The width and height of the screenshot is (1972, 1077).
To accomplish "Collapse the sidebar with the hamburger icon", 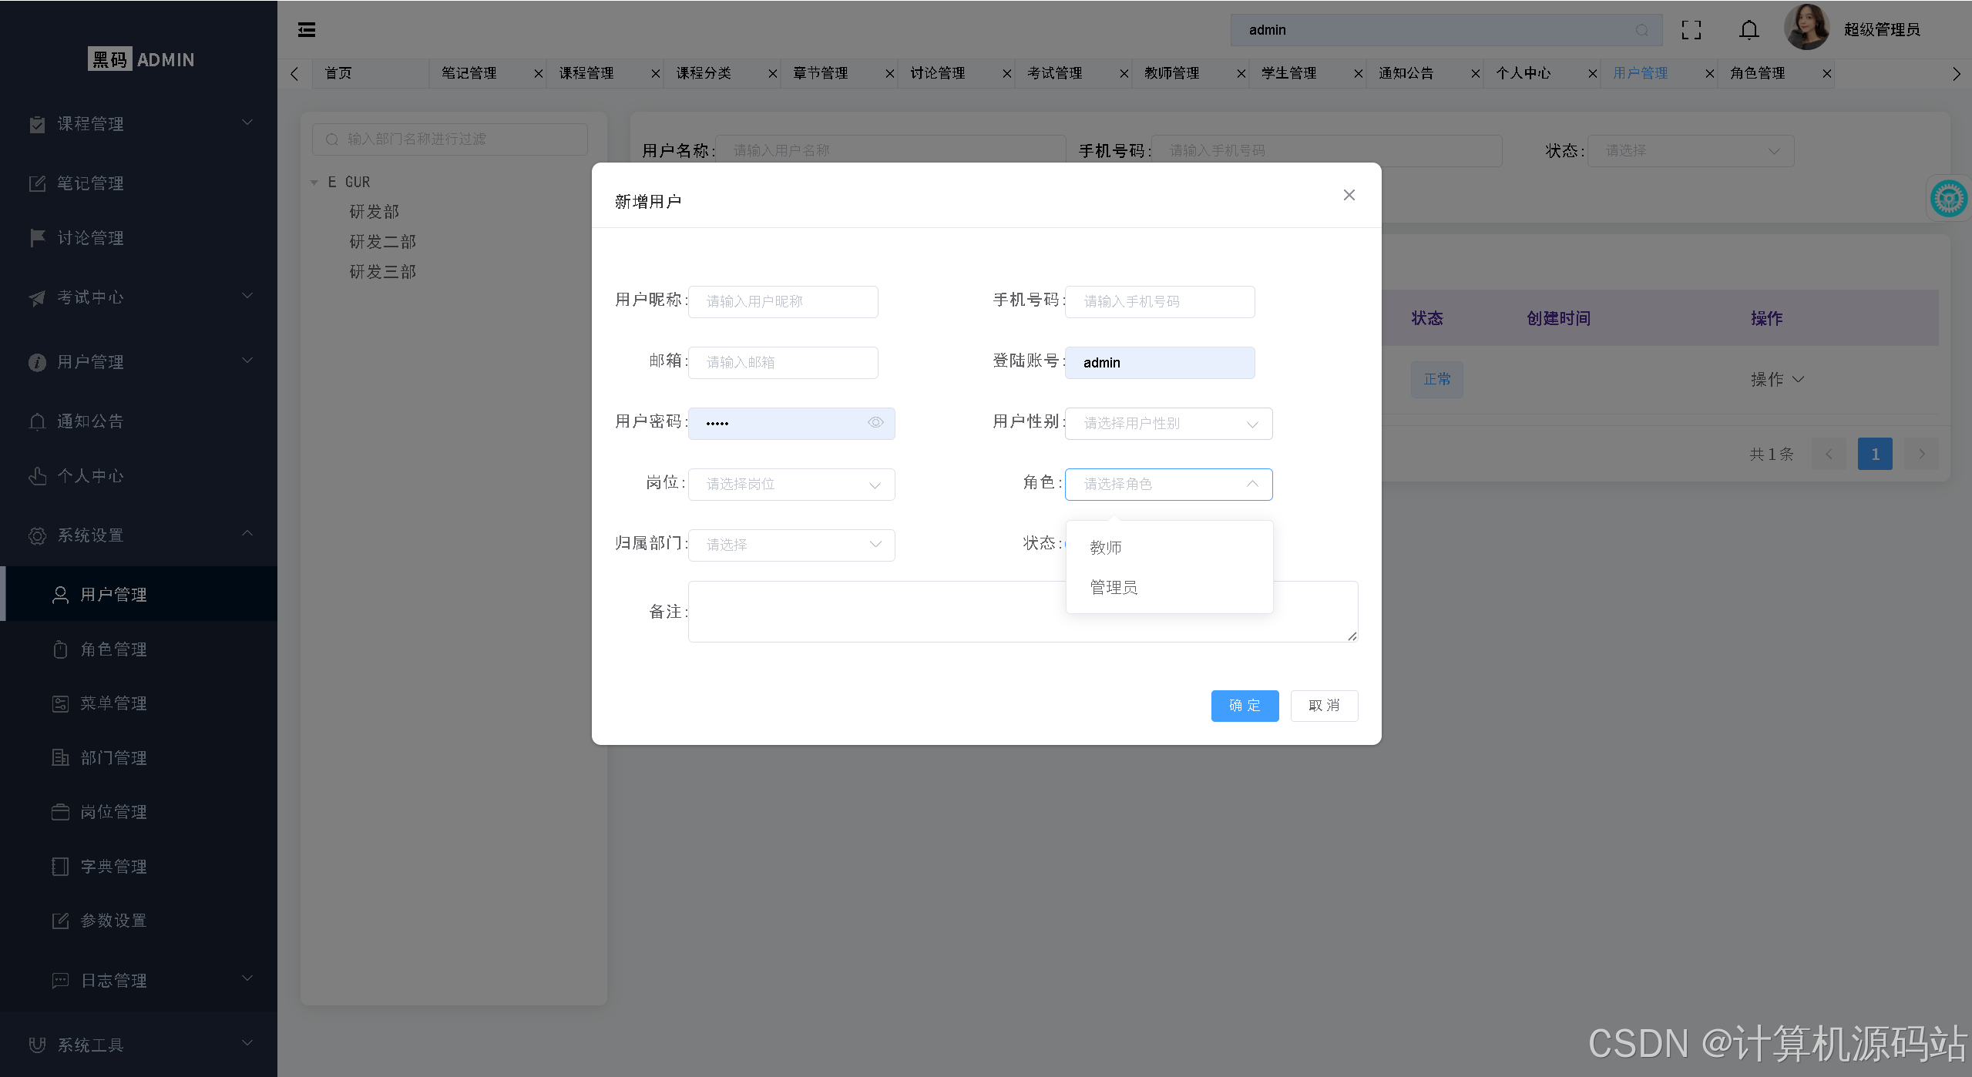I will pyautogui.click(x=306, y=29).
